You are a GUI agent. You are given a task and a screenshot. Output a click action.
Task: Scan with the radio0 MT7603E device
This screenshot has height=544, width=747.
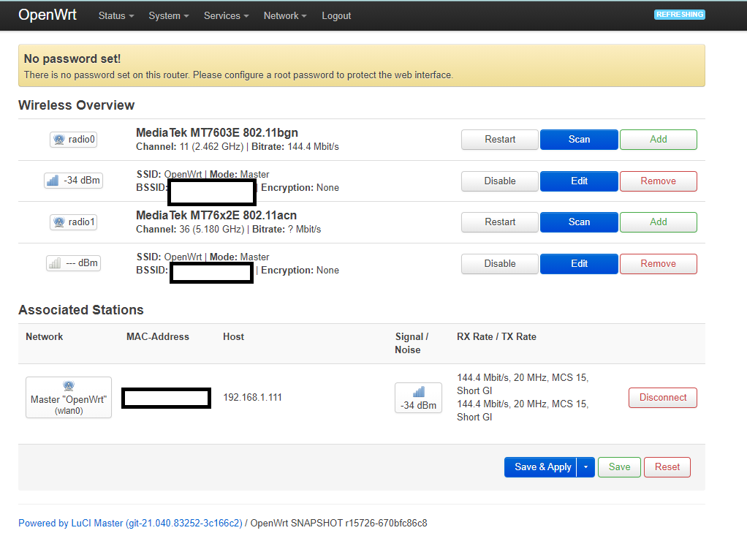579,140
